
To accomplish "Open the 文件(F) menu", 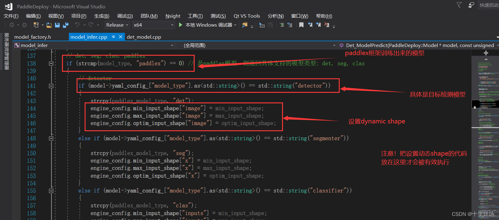I will click(x=11, y=16).
